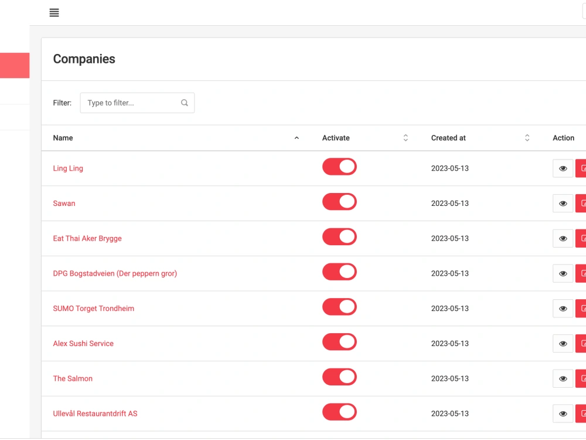This screenshot has height=440, width=586.
Task: Disable Ullevål Restaurantdrift AS activate switch
Action: pos(339,412)
